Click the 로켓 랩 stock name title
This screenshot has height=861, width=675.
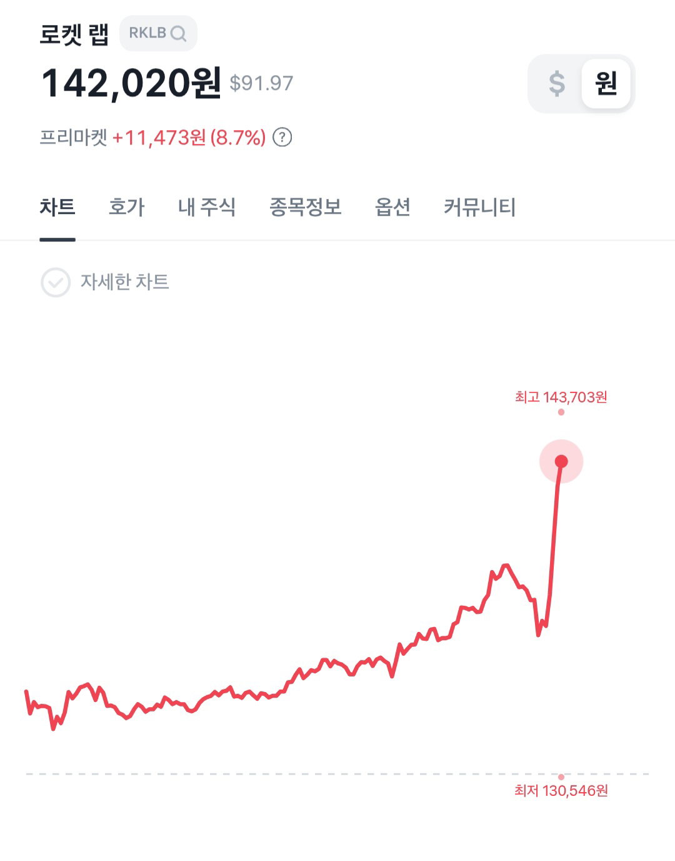coord(74,34)
